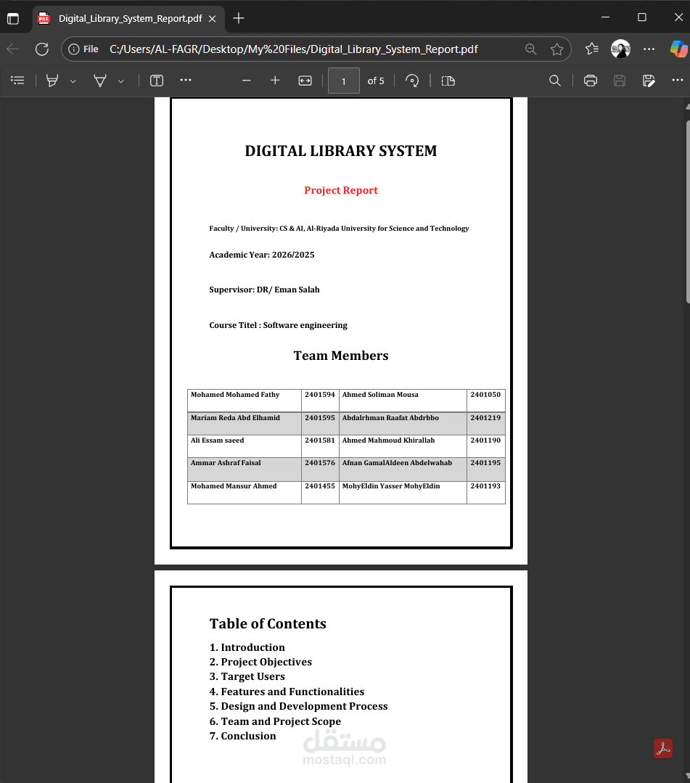
Task: Open the user profile avatar
Action: 620,49
